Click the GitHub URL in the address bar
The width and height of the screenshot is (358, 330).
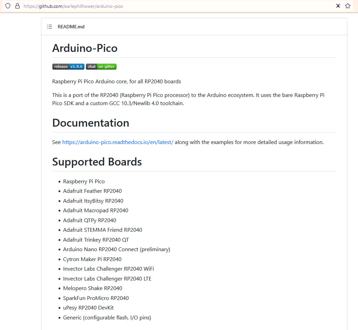coord(73,6)
